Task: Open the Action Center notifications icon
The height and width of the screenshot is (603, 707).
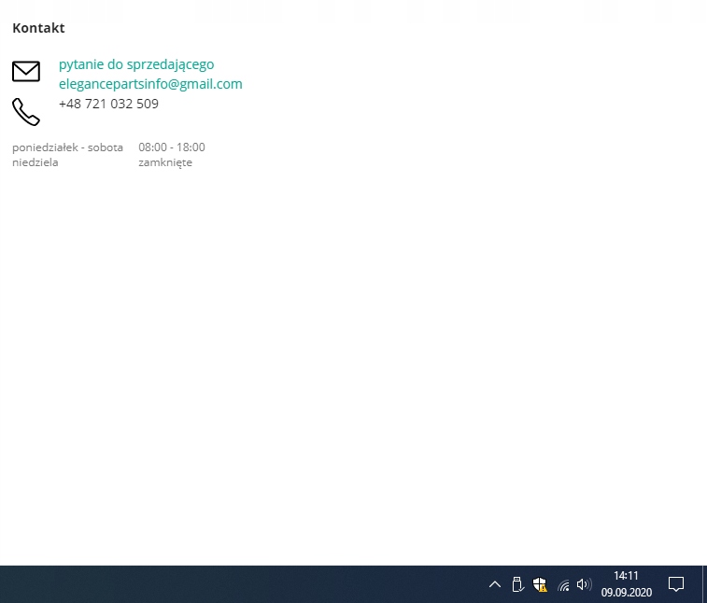Action: point(676,584)
